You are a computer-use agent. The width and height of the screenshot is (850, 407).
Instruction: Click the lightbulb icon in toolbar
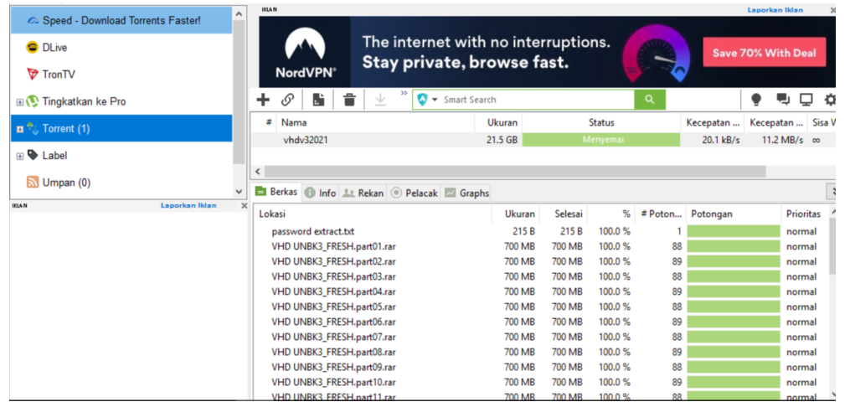755,100
